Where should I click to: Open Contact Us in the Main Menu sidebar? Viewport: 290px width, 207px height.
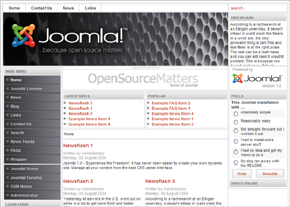click(x=32, y=124)
